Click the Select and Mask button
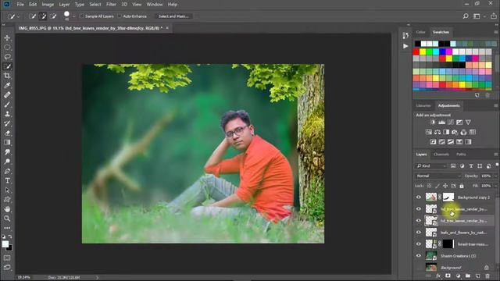 [x=173, y=16]
